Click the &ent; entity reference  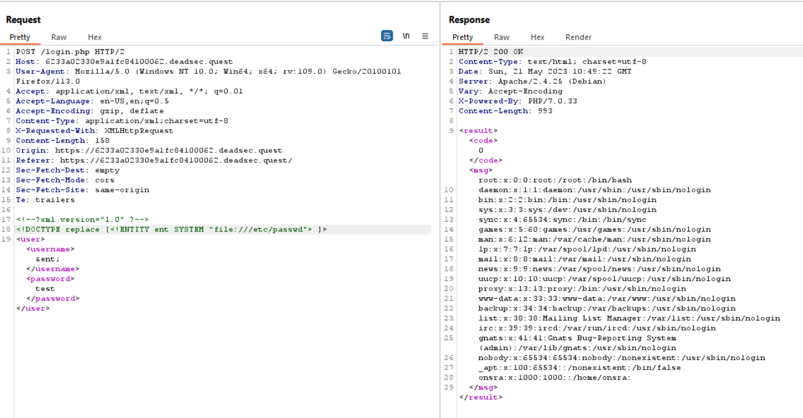[47, 259]
